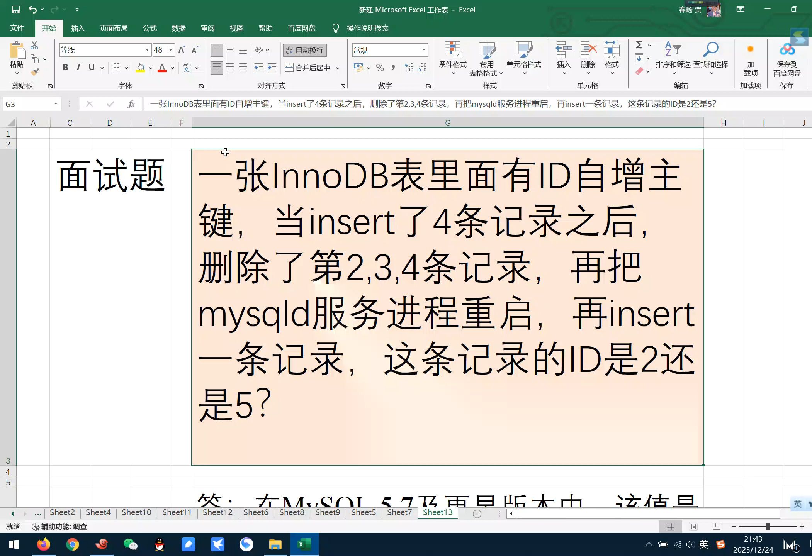Click the Format (格式) cells button
The image size is (812, 556).
click(x=612, y=58)
